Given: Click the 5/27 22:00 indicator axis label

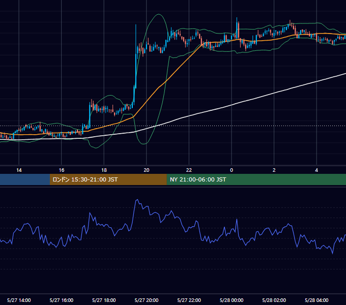Looking at the screenshot, I should click(189, 300).
